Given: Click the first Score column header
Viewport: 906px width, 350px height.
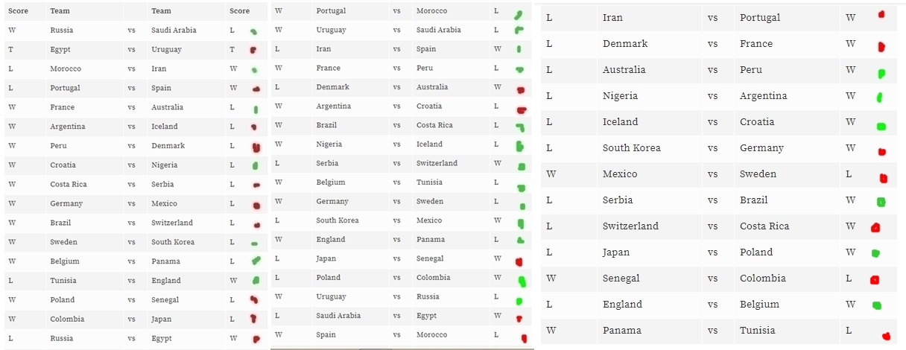Looking at the screenshot, I should point(18,11).
